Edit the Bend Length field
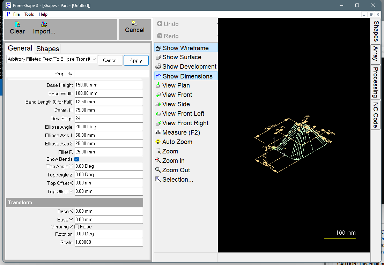The width and height of the screenshot is (384, 265). [109, 102]
